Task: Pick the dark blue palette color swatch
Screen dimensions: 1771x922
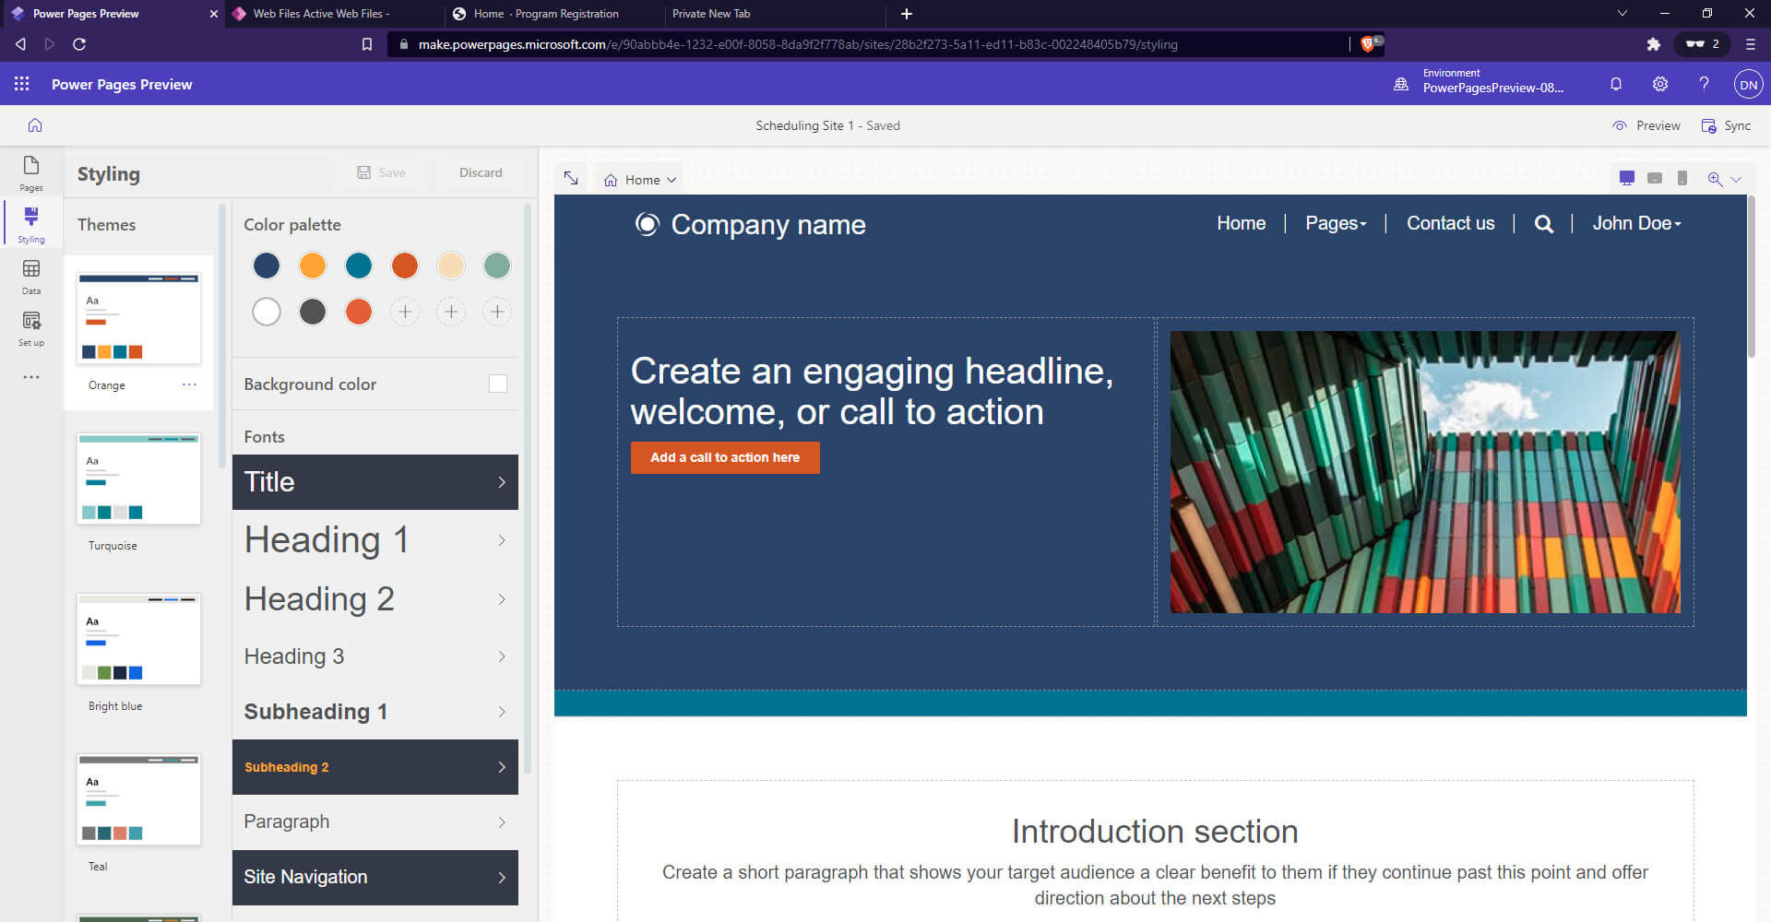Action: (267, 266)
